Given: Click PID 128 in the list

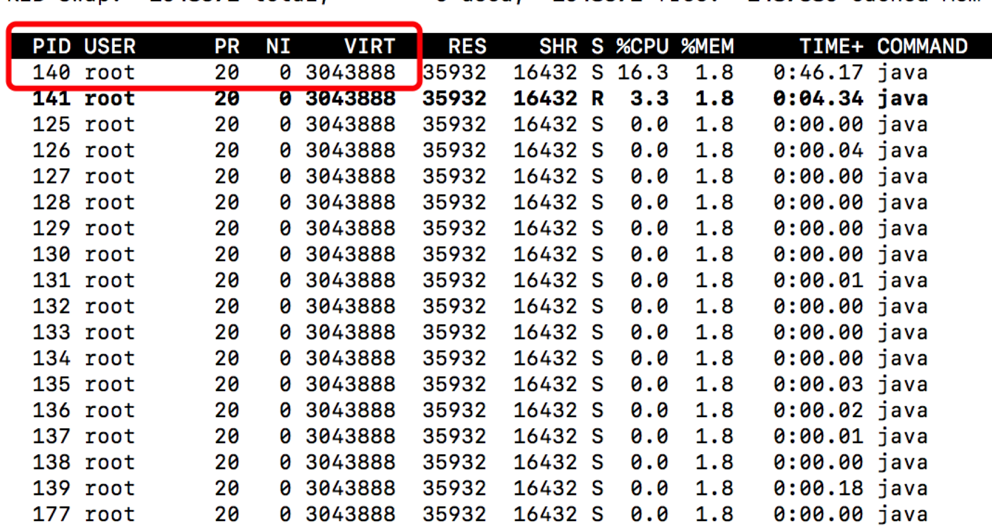Looking at the screenshot, I should (52, 202).
